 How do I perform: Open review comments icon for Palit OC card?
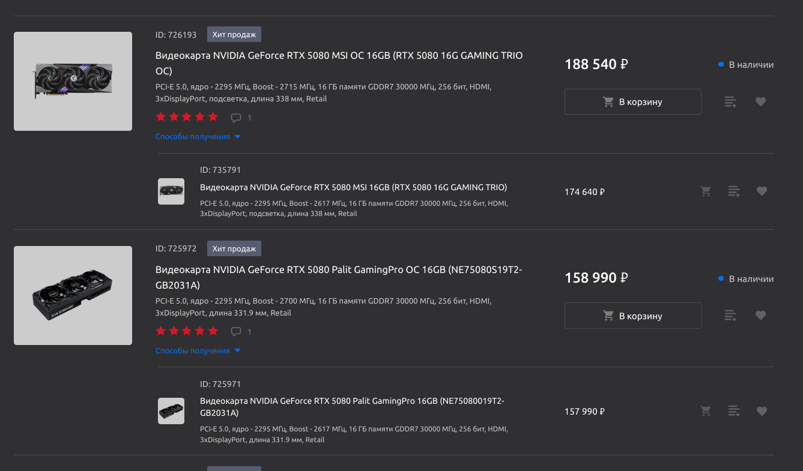(236, 332)
